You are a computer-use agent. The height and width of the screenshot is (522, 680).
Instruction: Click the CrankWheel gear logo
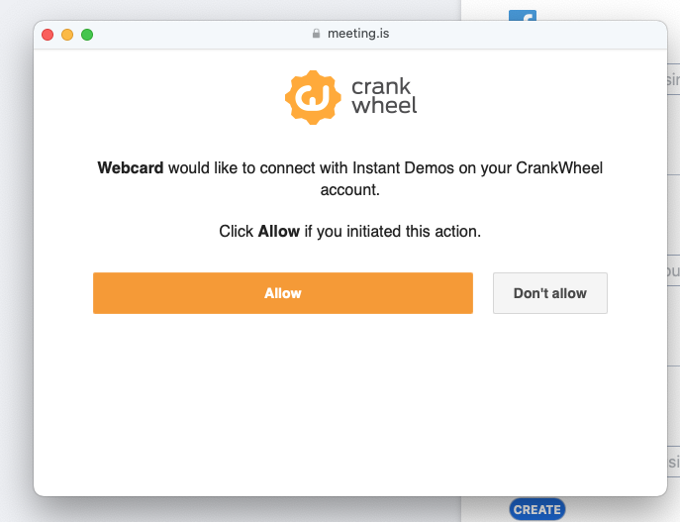pos(313,97)
